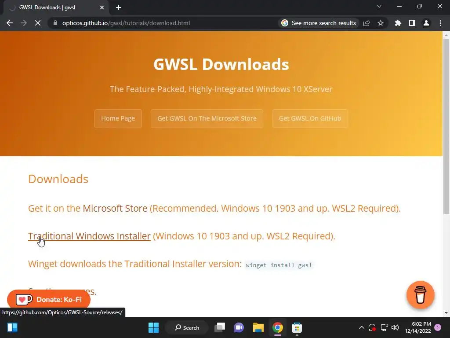Open Microsoft Store from taskbar
Screen dimensions: 450x338
297,327
